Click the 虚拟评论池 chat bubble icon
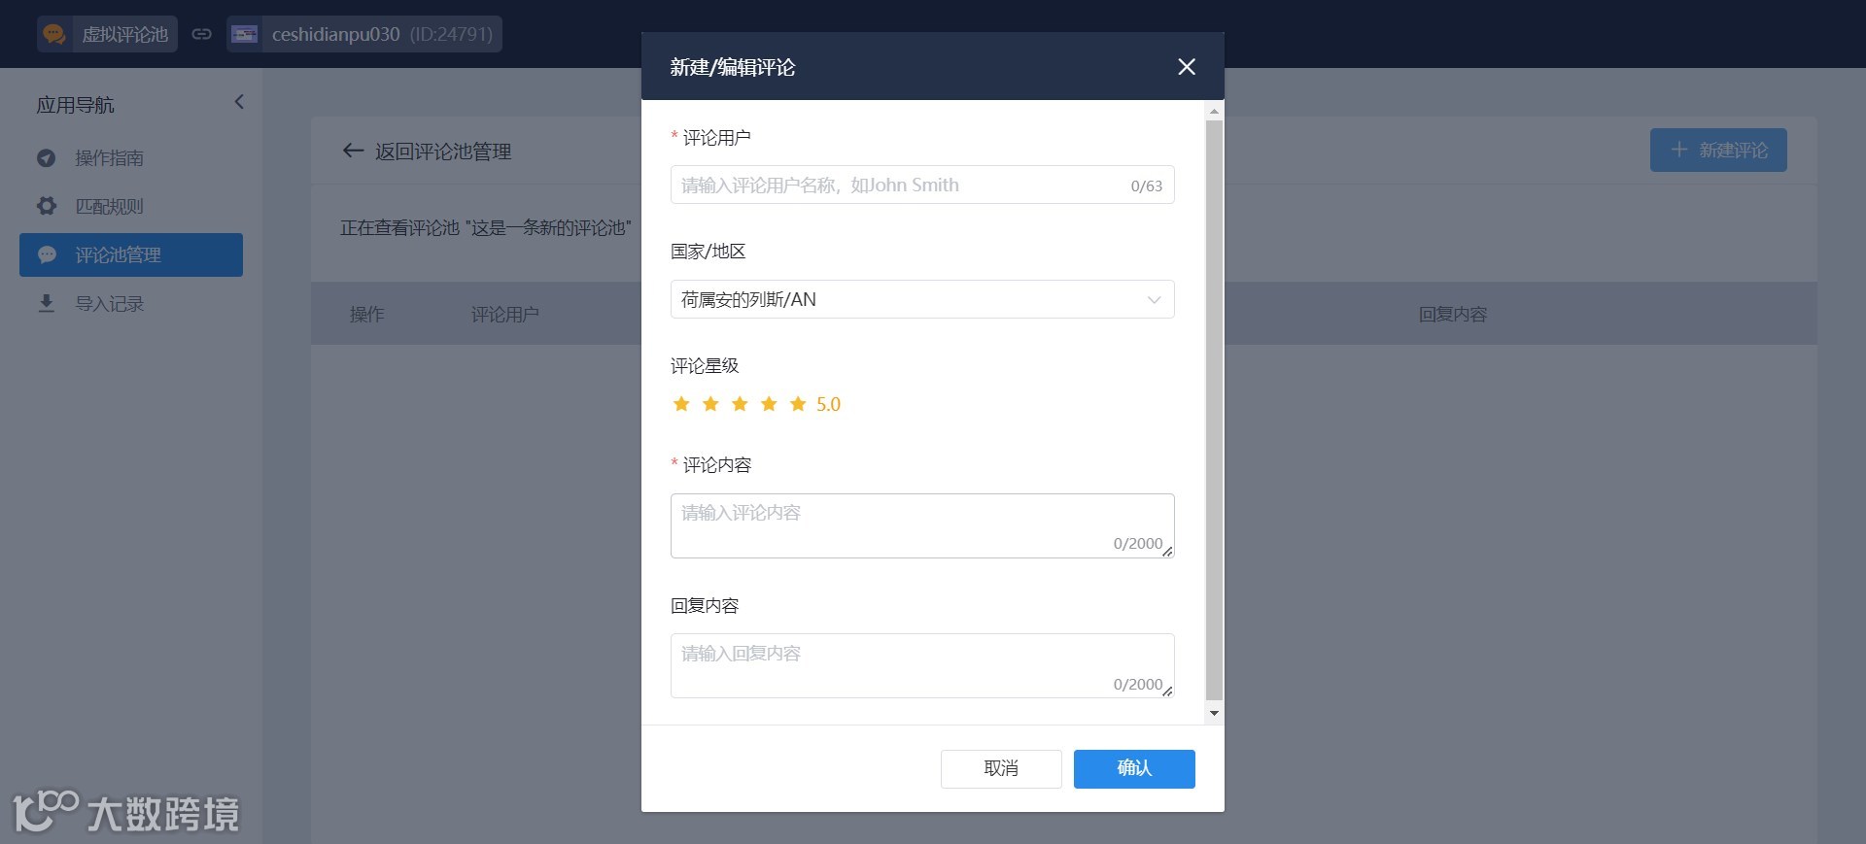1866x844 pixels. (x=54, y=34)
